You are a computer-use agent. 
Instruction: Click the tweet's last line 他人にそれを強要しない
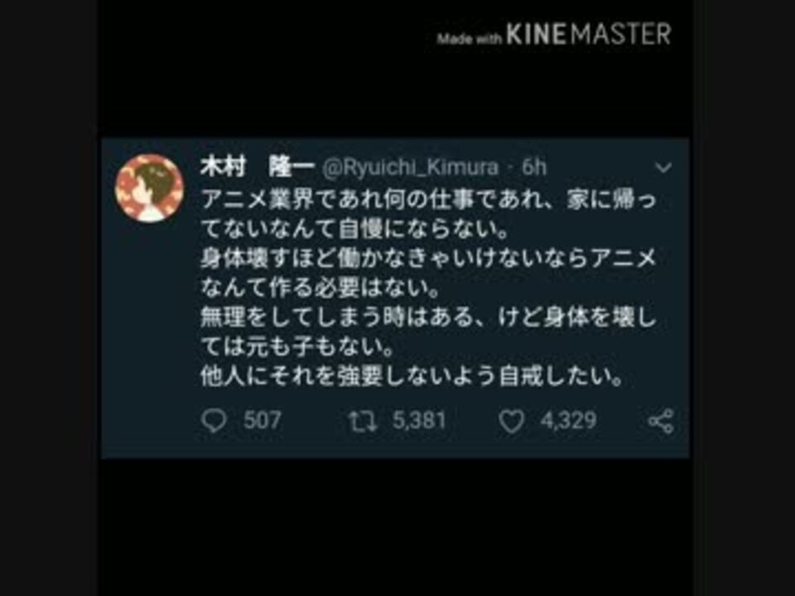[412, 377]
